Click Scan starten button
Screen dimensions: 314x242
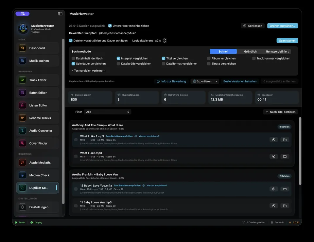(287, 41)
